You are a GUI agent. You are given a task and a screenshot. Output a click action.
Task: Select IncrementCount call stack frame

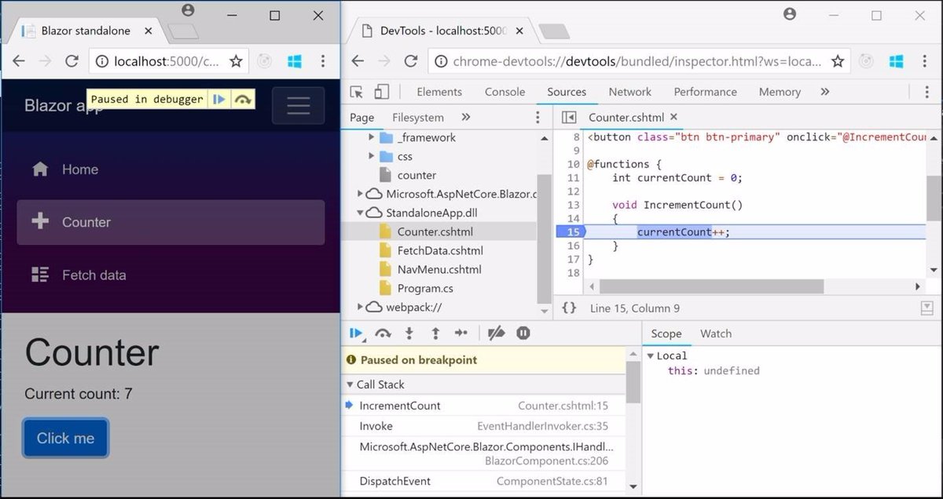pyautogui.click(x=484, y=406)
